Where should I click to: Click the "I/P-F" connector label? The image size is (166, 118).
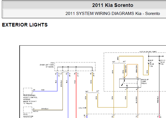click(x=94, y=75)
